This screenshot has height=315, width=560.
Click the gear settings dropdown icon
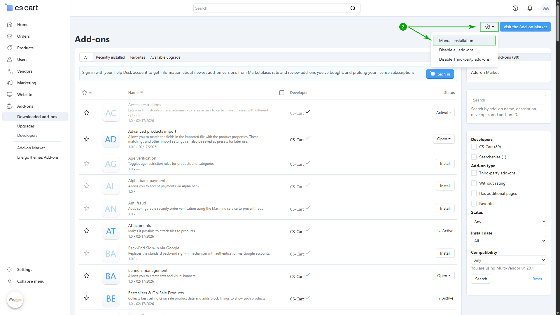click(489, 27)
